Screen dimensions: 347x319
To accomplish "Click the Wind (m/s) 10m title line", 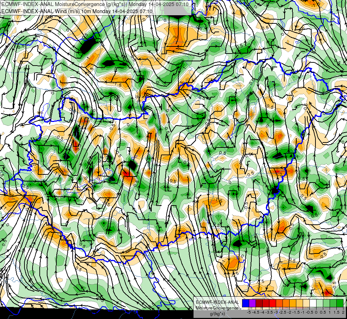I will (77, 11).
